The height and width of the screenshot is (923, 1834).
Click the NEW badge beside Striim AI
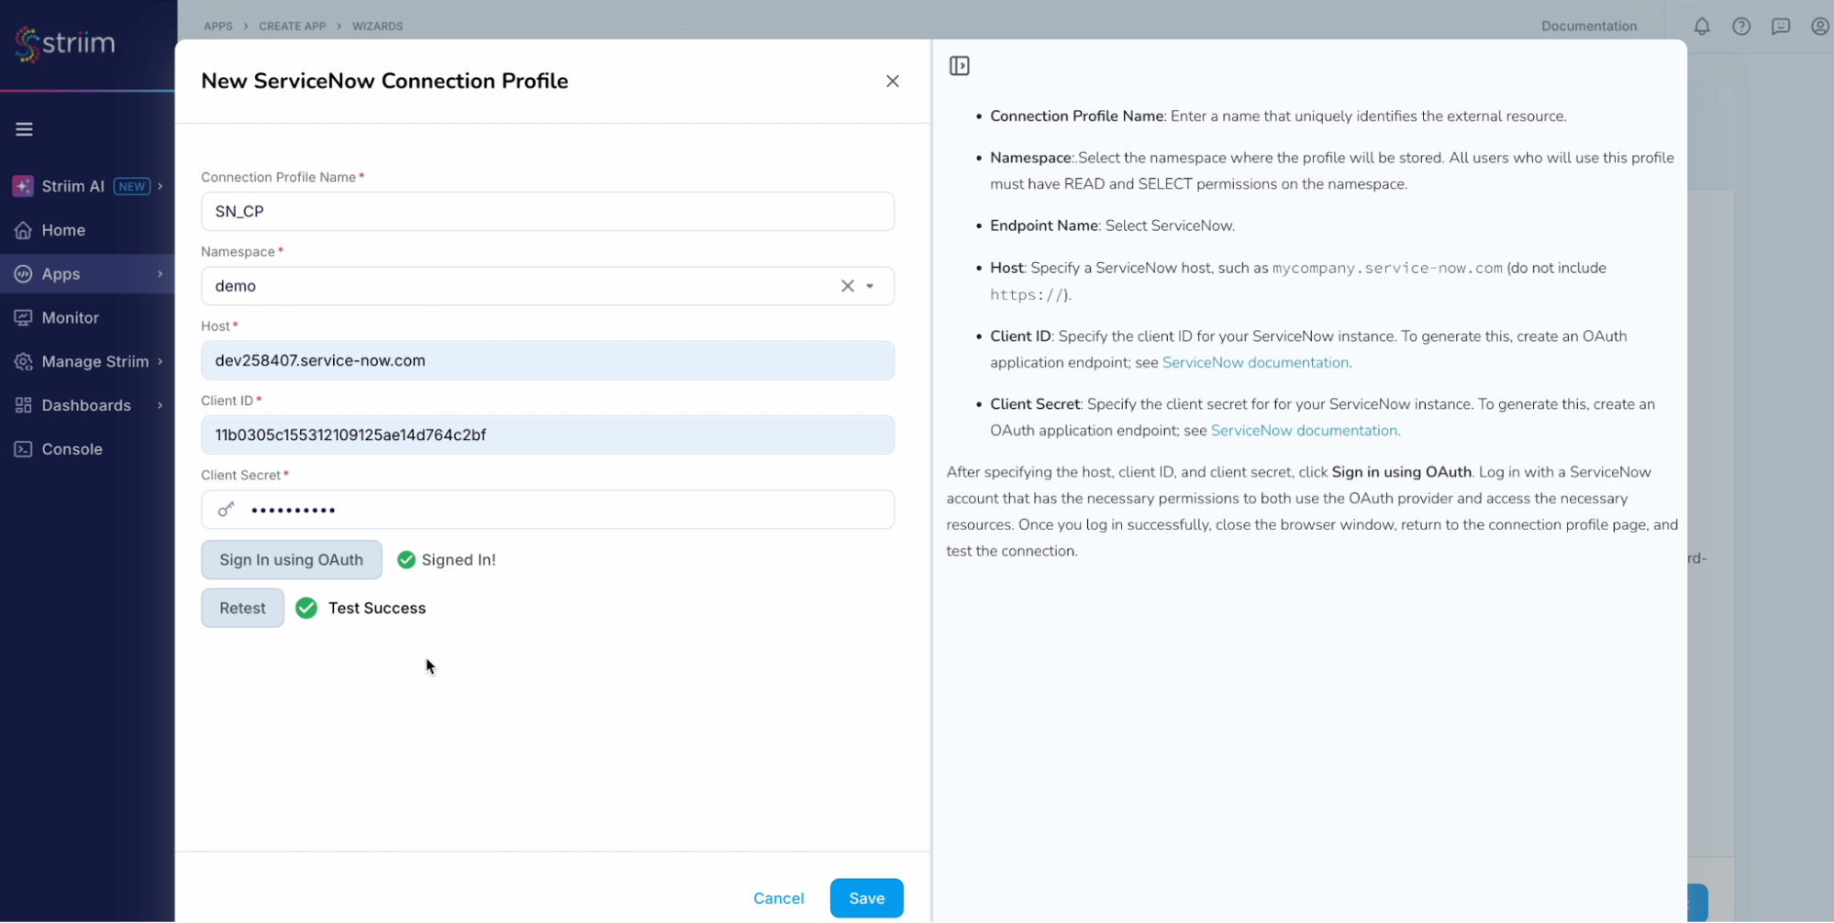click(132, 186)
